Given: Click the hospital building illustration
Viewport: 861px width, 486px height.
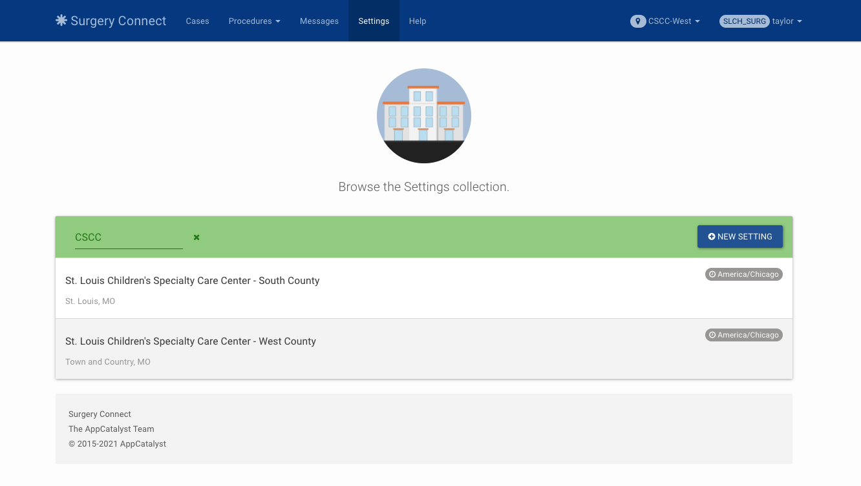Looking at the screenshot, I should pyautogui.click(x=423, y=116).
